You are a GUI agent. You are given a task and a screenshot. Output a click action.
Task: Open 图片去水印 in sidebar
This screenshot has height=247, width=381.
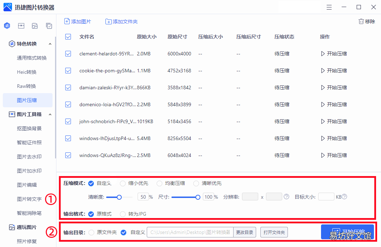pos(29,157)
